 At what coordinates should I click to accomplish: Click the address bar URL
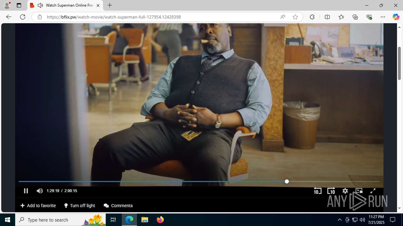(x=114, y=17)
